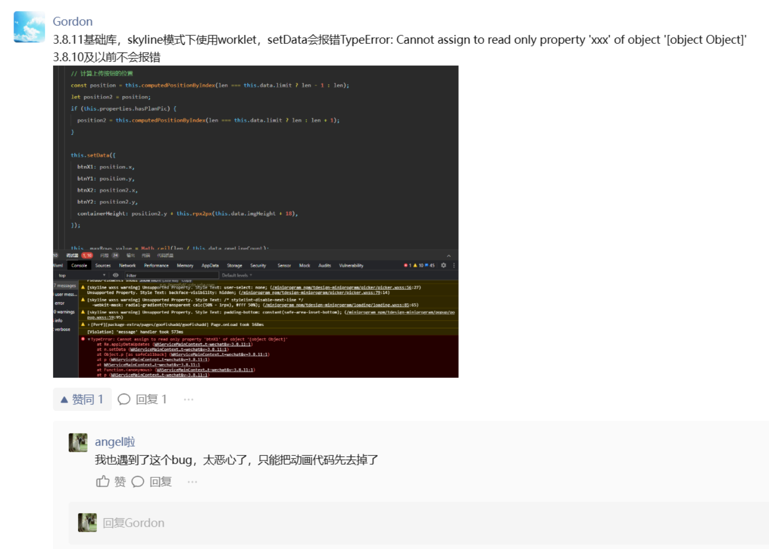Open angel啦 profile name link

[115, 442]
